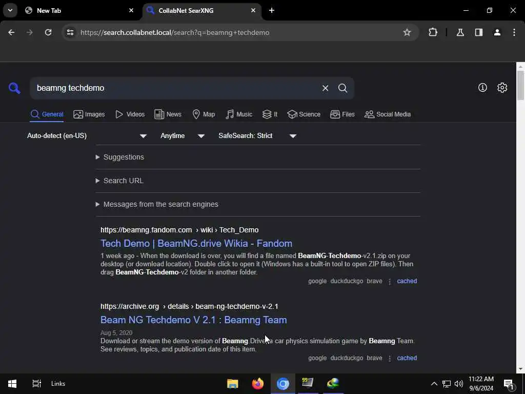Show hidden system tray icons
The width and height of the screenshot is (525, 394).
[434, 384]
